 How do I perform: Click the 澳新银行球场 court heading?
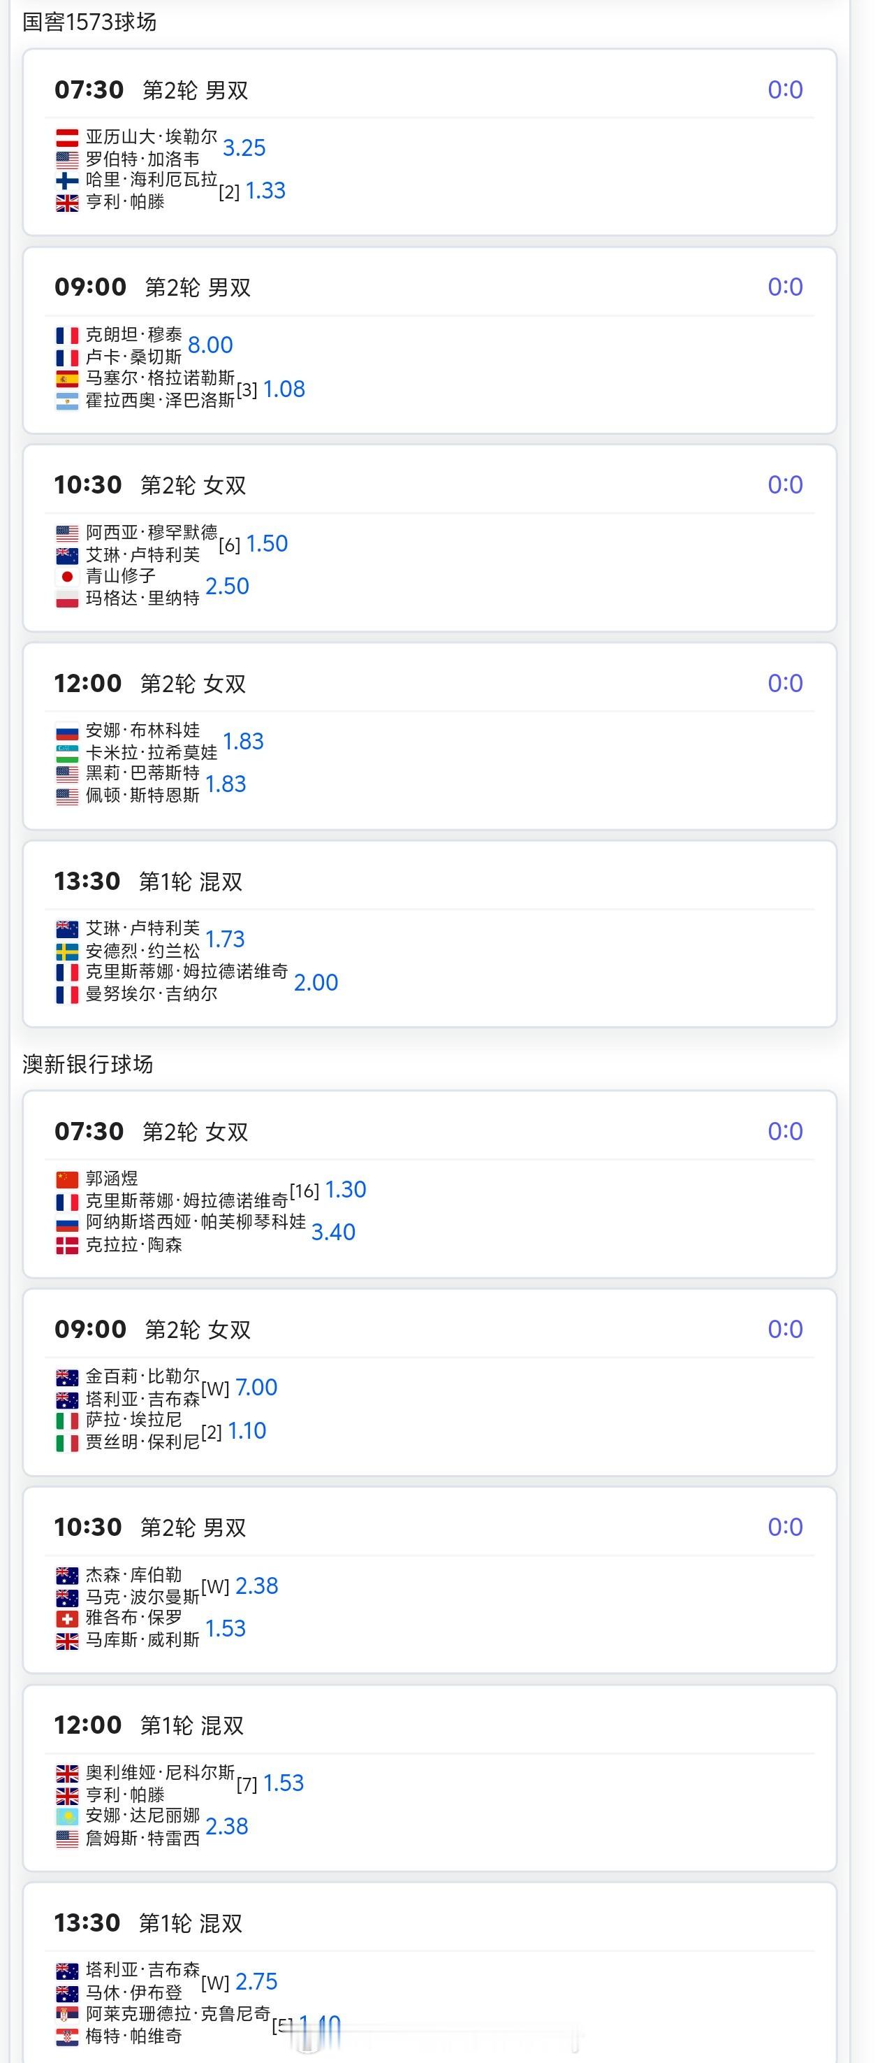[88, 1063]
